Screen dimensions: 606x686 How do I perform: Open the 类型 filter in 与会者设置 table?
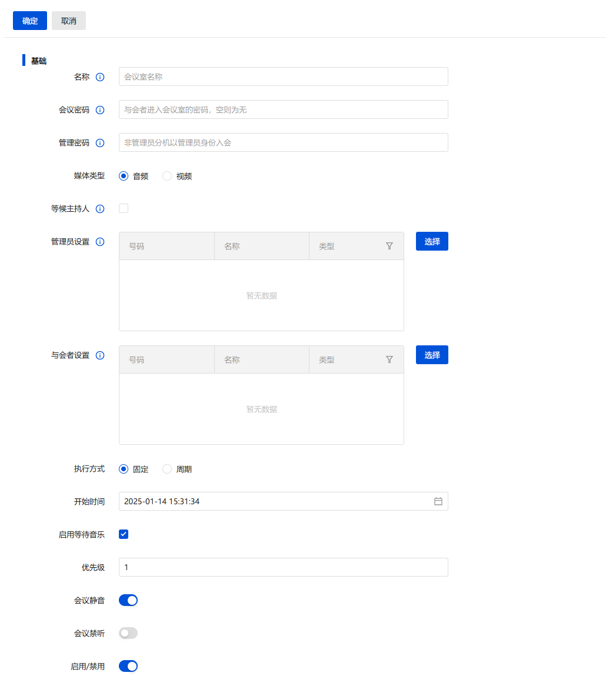click(389, 359)
